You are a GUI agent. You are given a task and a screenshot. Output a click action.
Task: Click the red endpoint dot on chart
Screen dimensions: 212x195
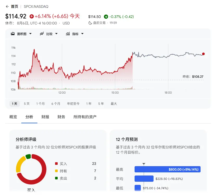point(203,54)
